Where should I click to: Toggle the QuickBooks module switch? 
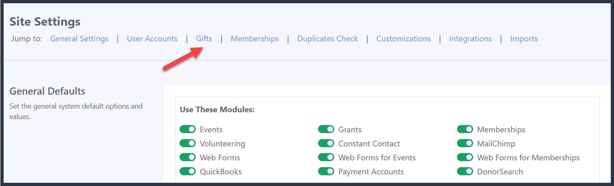[188, 172]
